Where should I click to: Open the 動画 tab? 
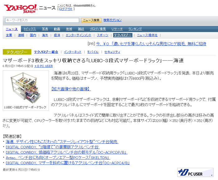pos(57,29)
